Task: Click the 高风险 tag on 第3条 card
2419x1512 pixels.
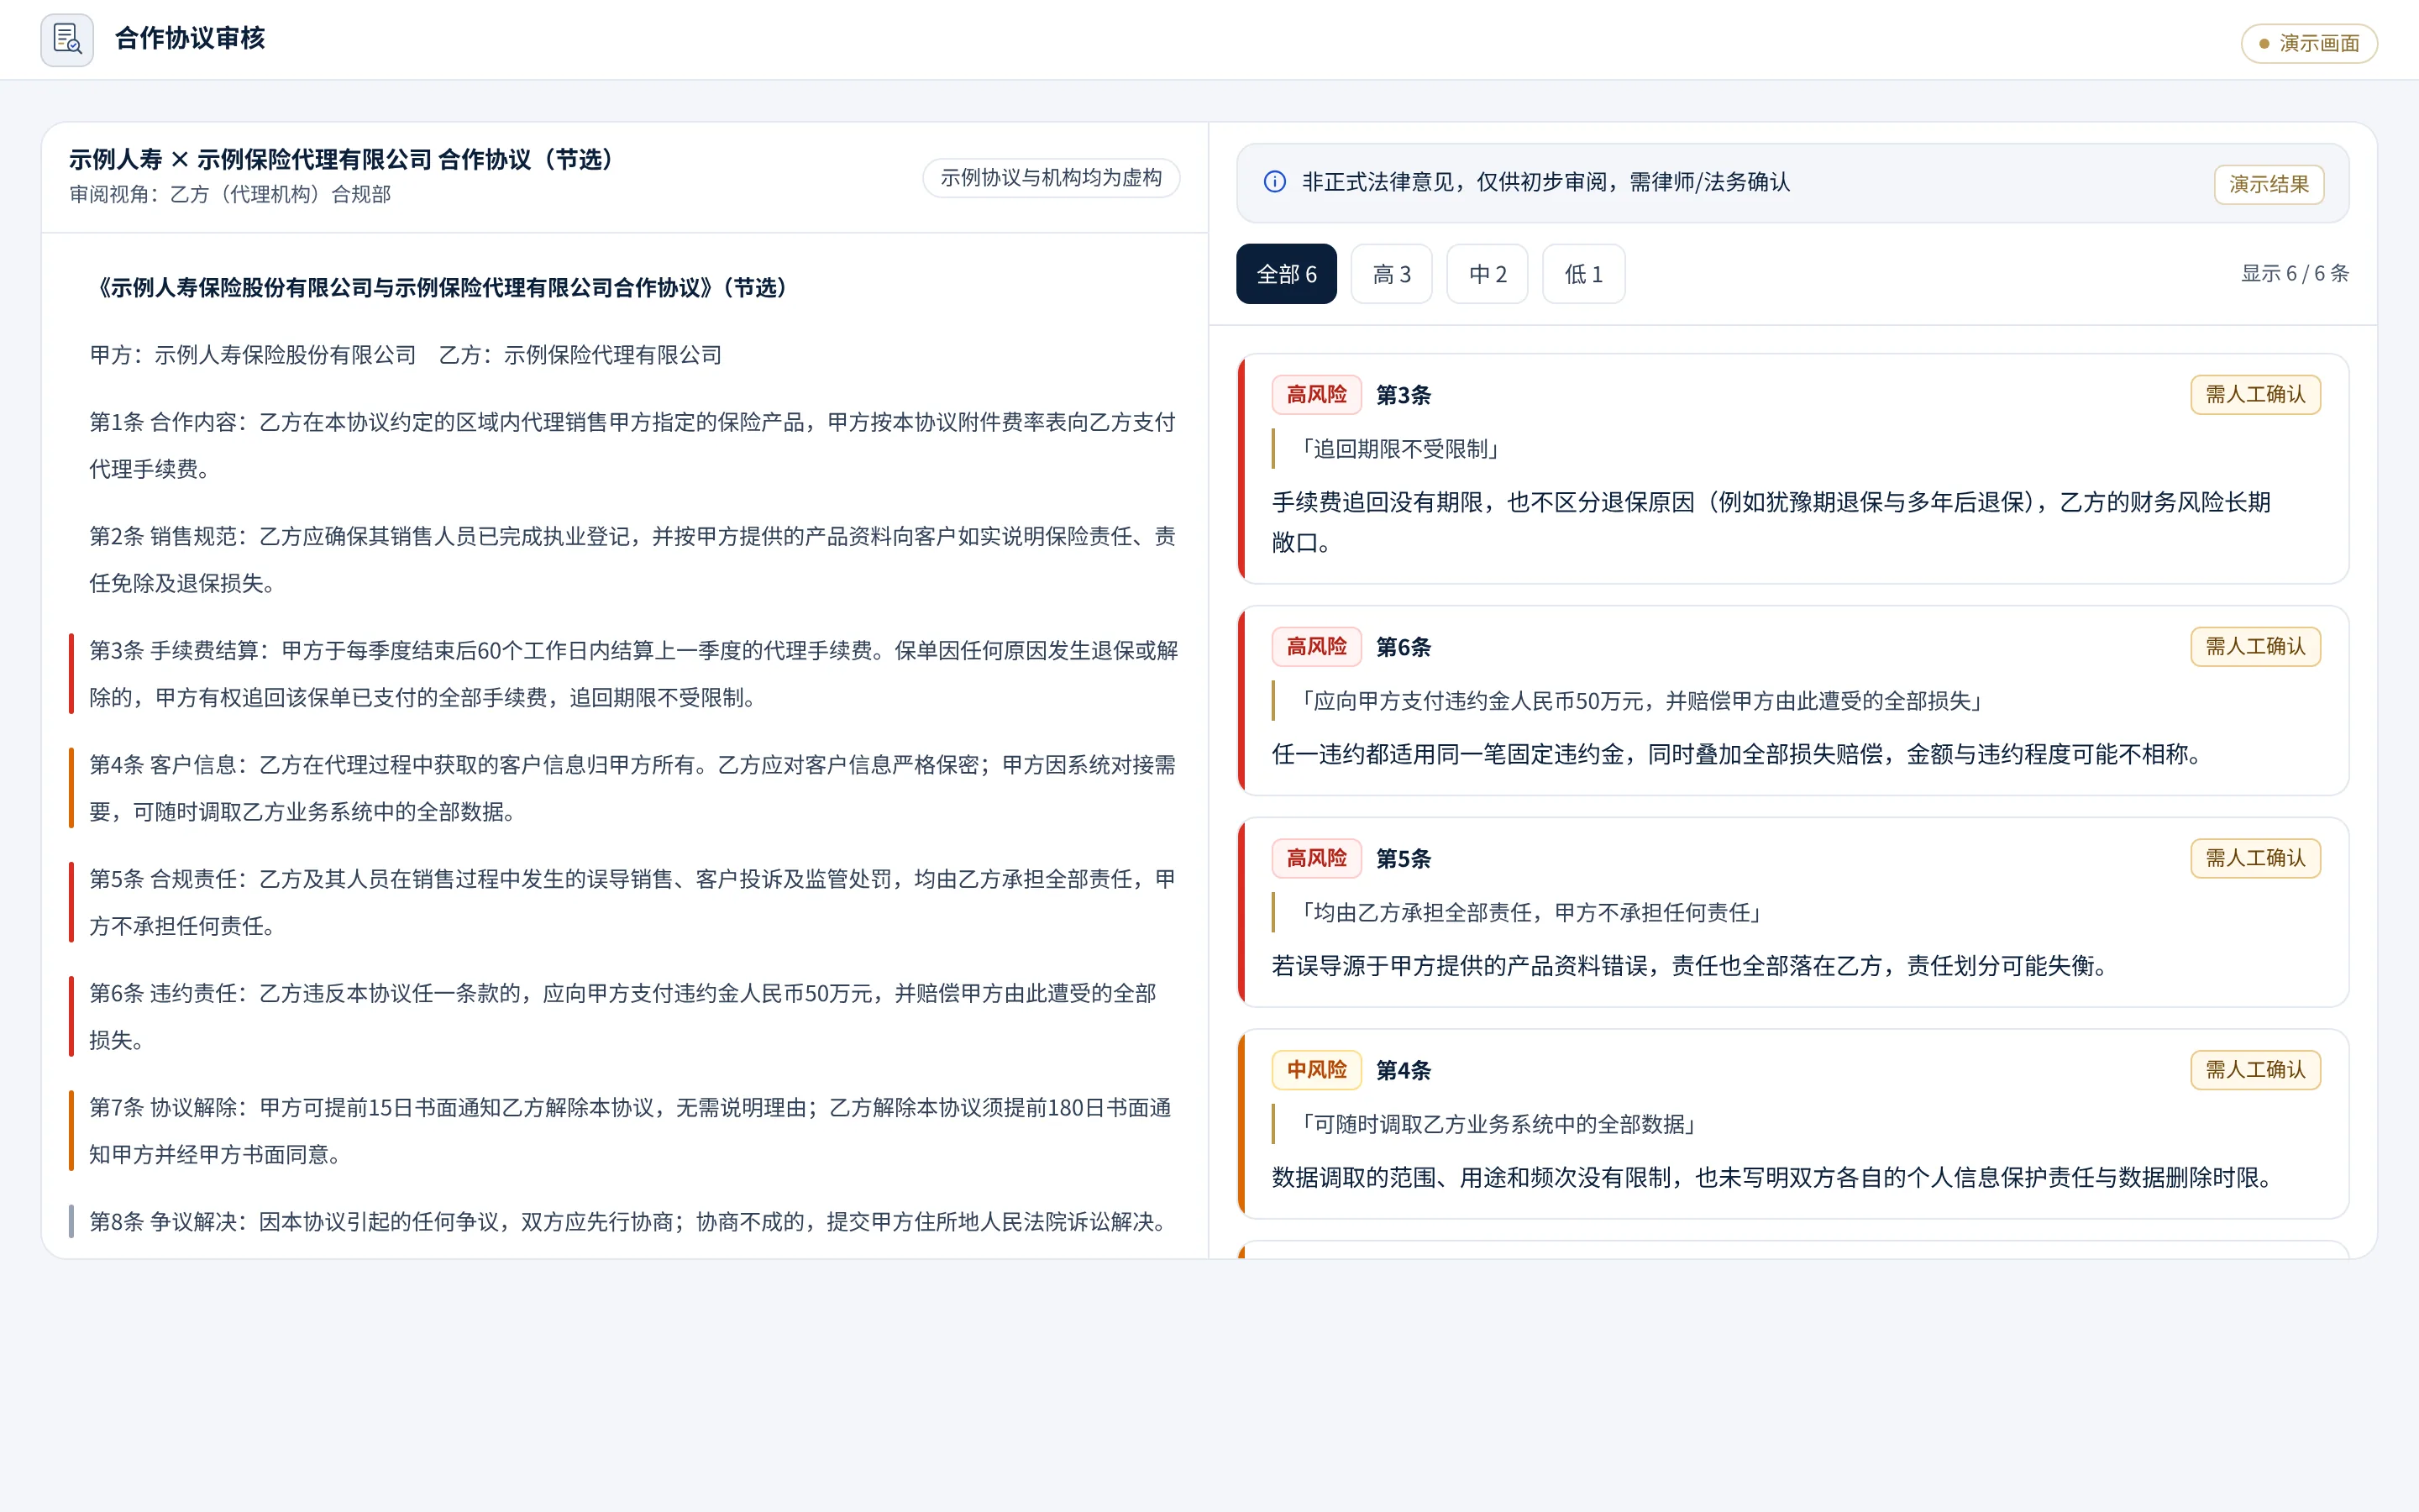Action: (x=1316, y=395)
